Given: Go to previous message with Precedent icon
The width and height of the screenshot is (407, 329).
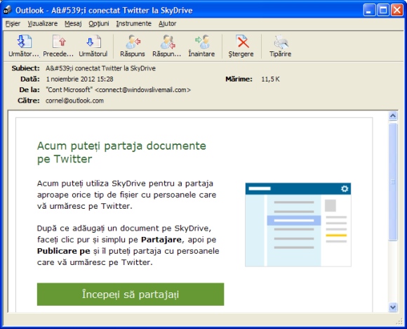Looking at the screenshot, I should 59,41.
